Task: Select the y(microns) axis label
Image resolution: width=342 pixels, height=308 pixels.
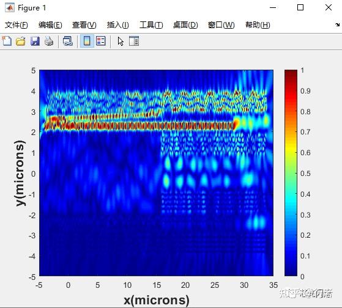Action: (20, 173)
